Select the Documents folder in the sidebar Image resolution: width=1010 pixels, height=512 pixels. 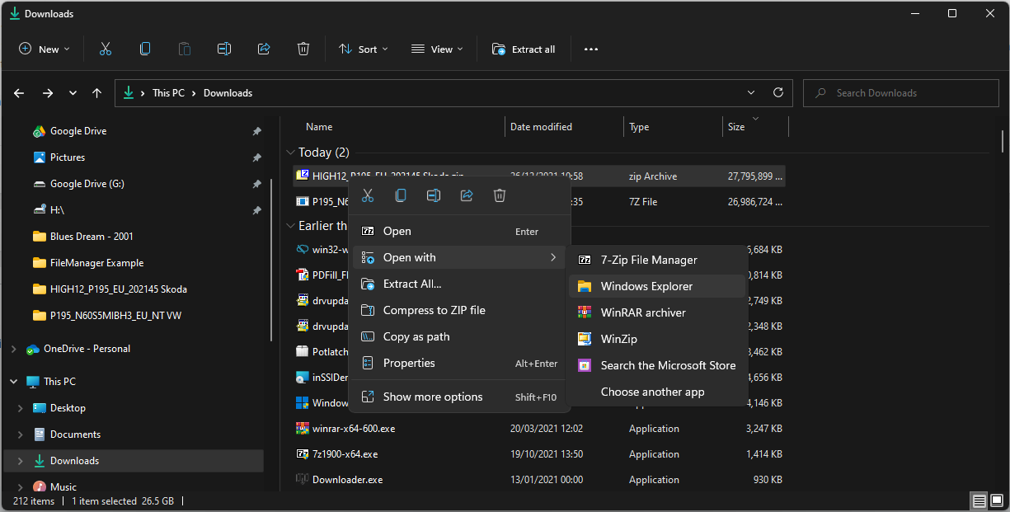click(x=75, y=434)
